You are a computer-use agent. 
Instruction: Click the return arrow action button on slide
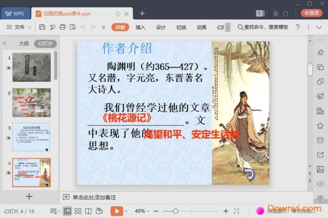click(x=249, y=174)
